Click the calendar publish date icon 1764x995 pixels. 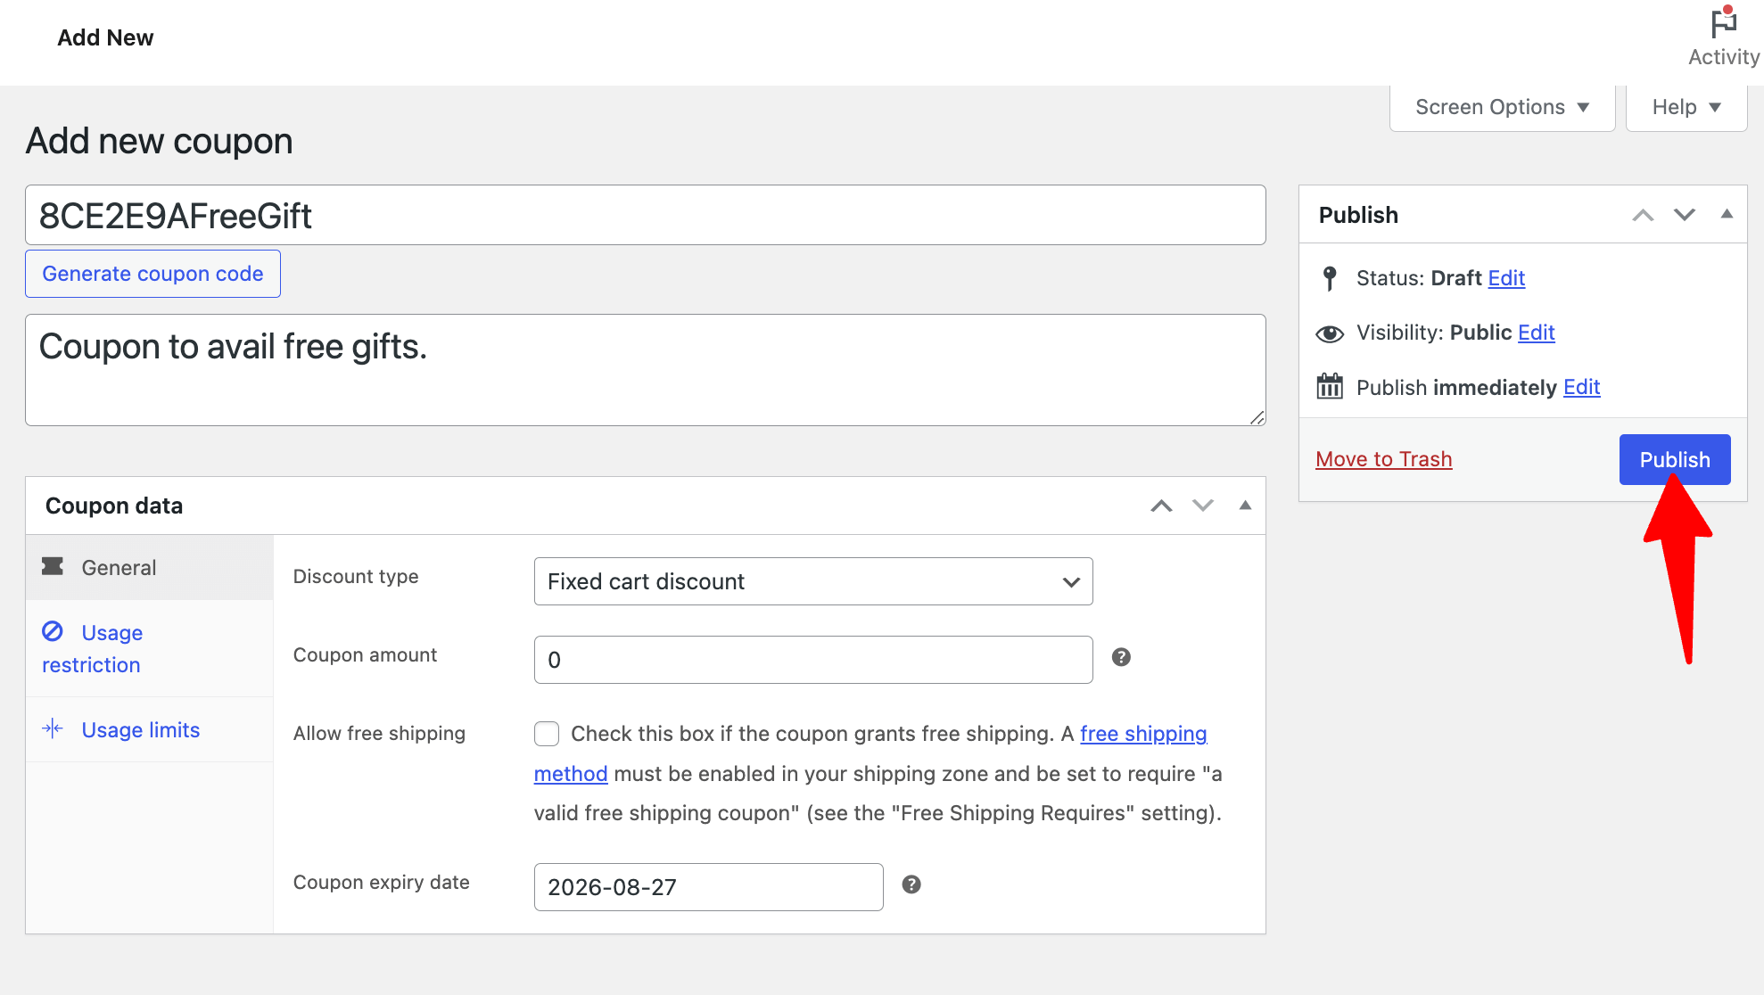click(1329, 385)
